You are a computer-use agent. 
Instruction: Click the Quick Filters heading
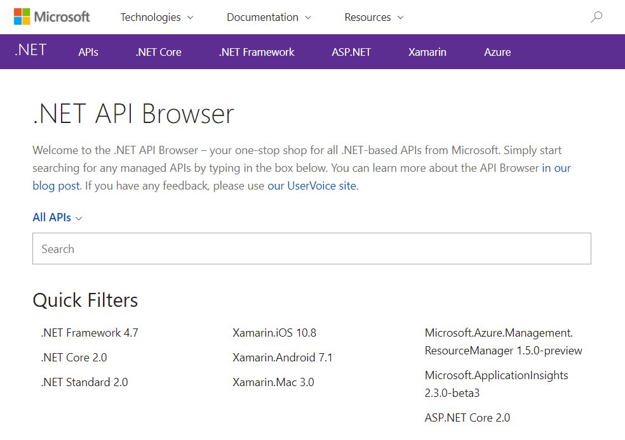(x=85, y=300)
